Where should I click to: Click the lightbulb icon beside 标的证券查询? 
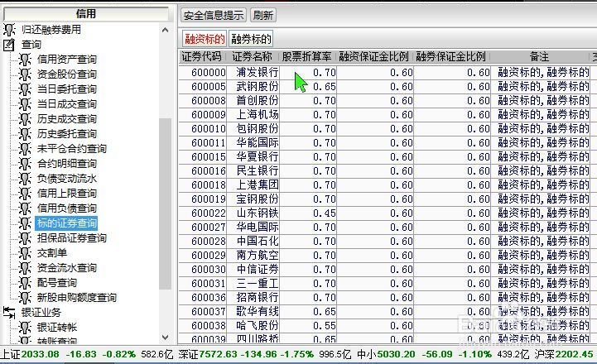pyautogui.click(x=25, y=223)
